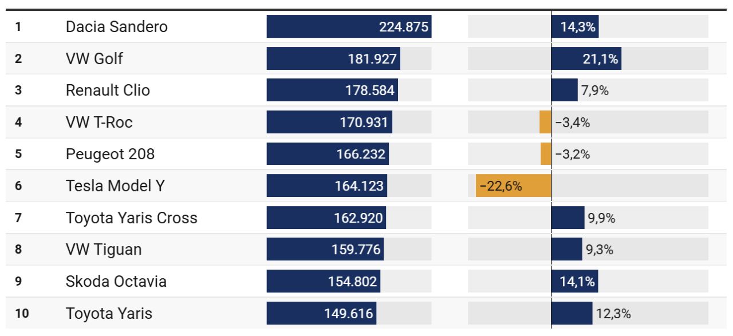The image size is (733, 336).
Task: Click the −3,4% change value
Action: pos(573,122)
